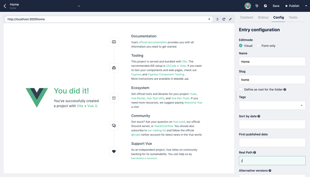The height and width of the screenshot is (177, 310).
Task: Click the Save button
Action: [x=276, y=6]
